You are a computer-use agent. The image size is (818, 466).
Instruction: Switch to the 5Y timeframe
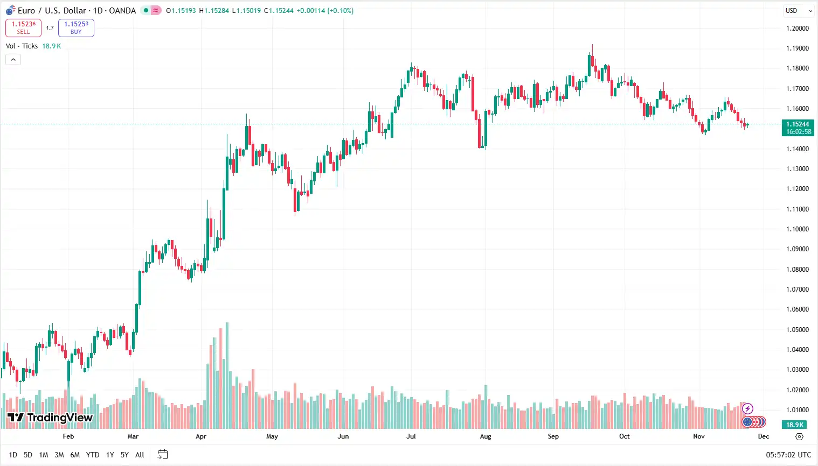click(x=124, y=455)
